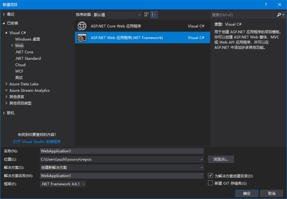Screen dimensions: 287x199
Task: Focus the 搜索(Ctrl+E) search box
Action: point(244,15)
